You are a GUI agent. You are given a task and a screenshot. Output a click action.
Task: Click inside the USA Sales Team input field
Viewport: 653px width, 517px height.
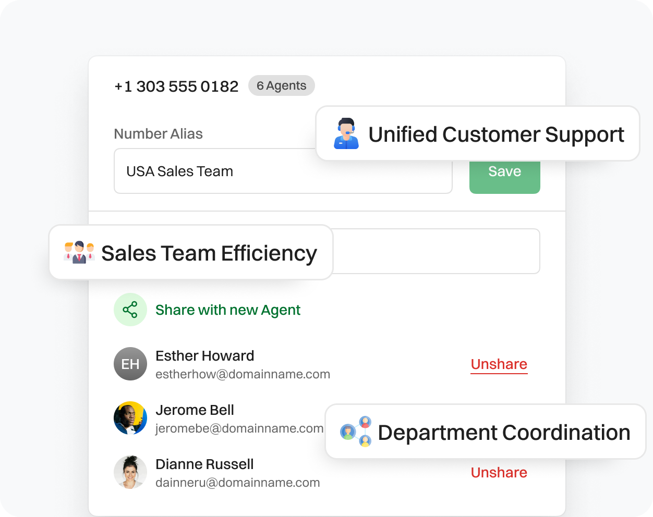click(x=283, y=171)
